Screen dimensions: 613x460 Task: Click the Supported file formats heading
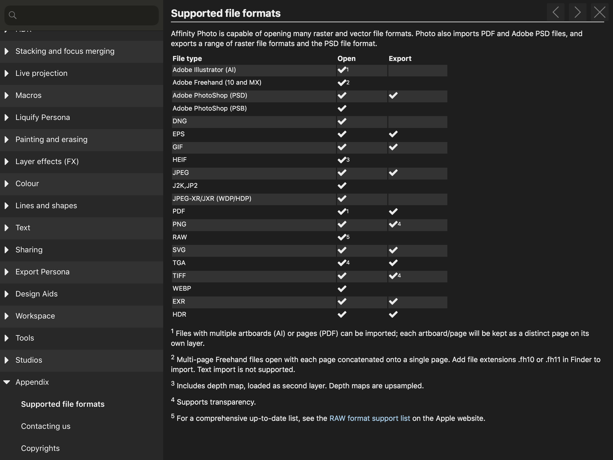pyautogui.click(x=225, y=13)
